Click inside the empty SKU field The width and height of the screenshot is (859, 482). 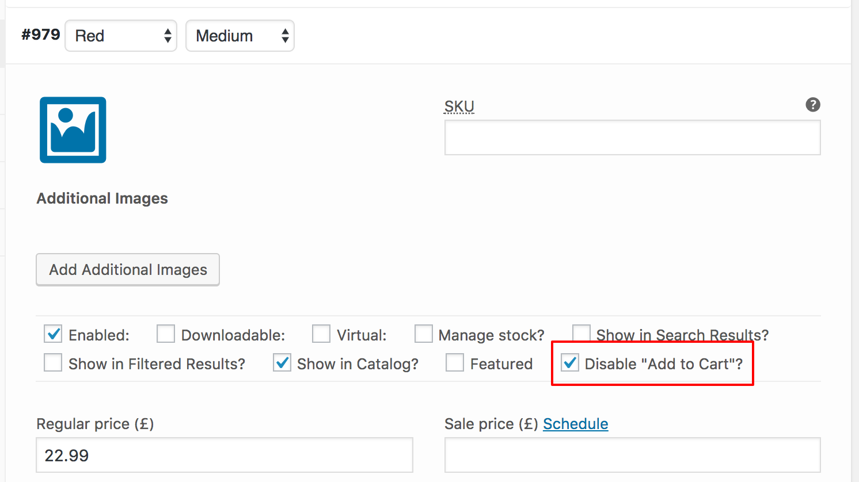pos(632,137)
